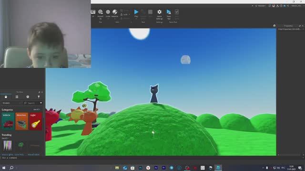The height and width of the screenshot is (171, 305).
Task: Click the Team Test icon
Action: click(169, 12)
